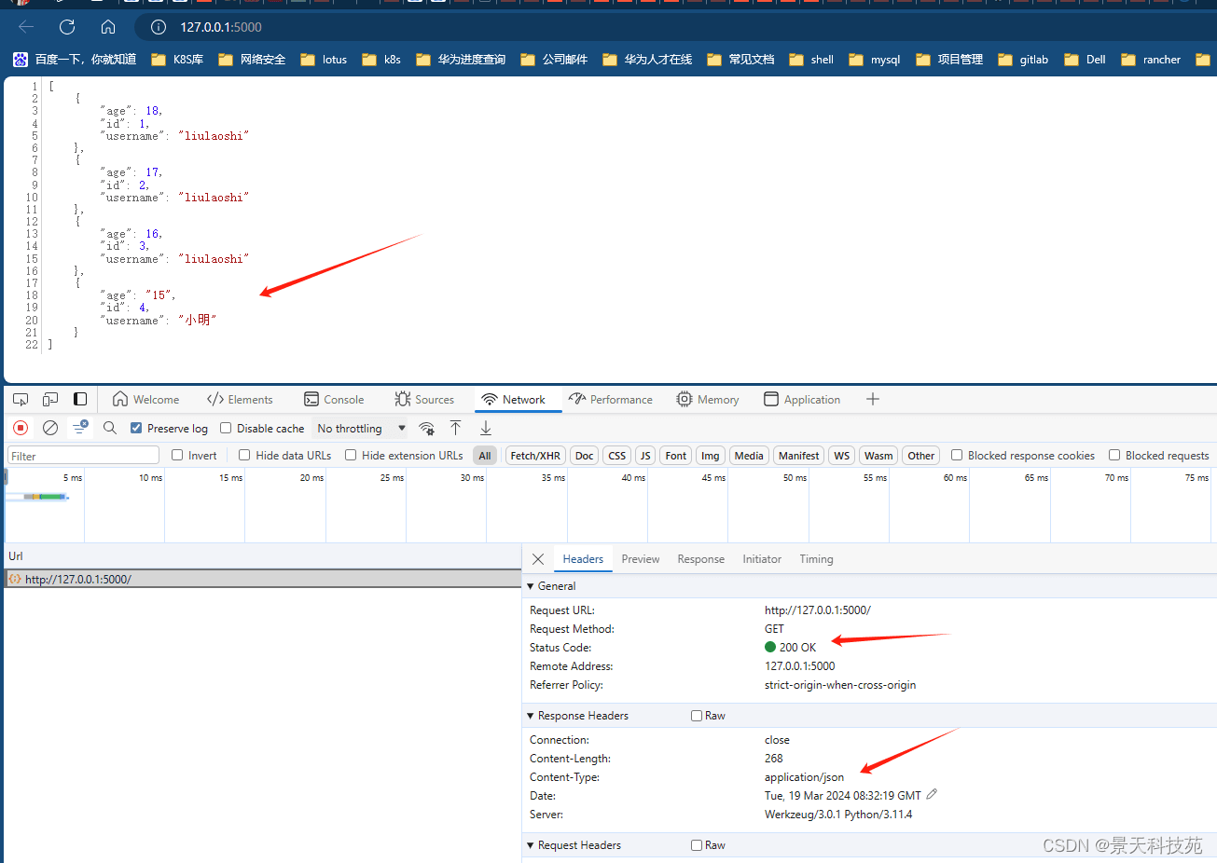Filter requests by JS type
This screenshot has height=863, width=1217.
tap(645, 456)
